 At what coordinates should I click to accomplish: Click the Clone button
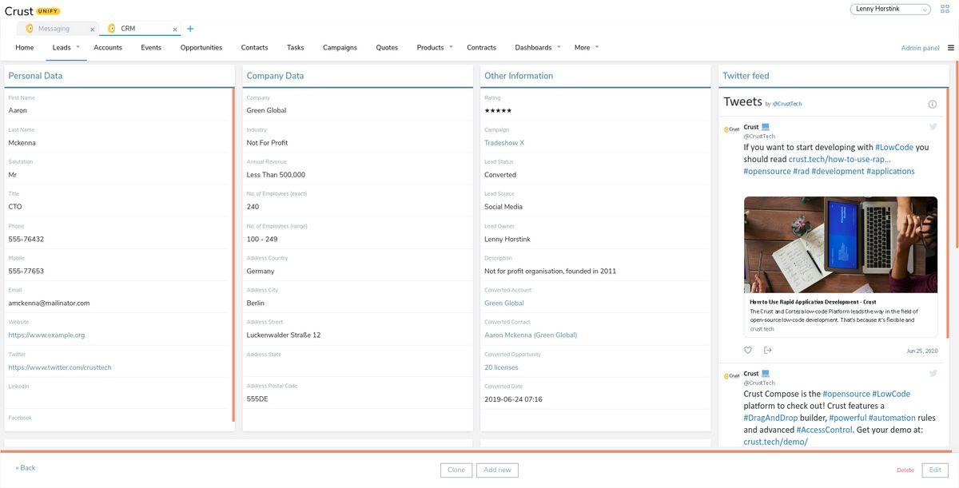point(456,470)
